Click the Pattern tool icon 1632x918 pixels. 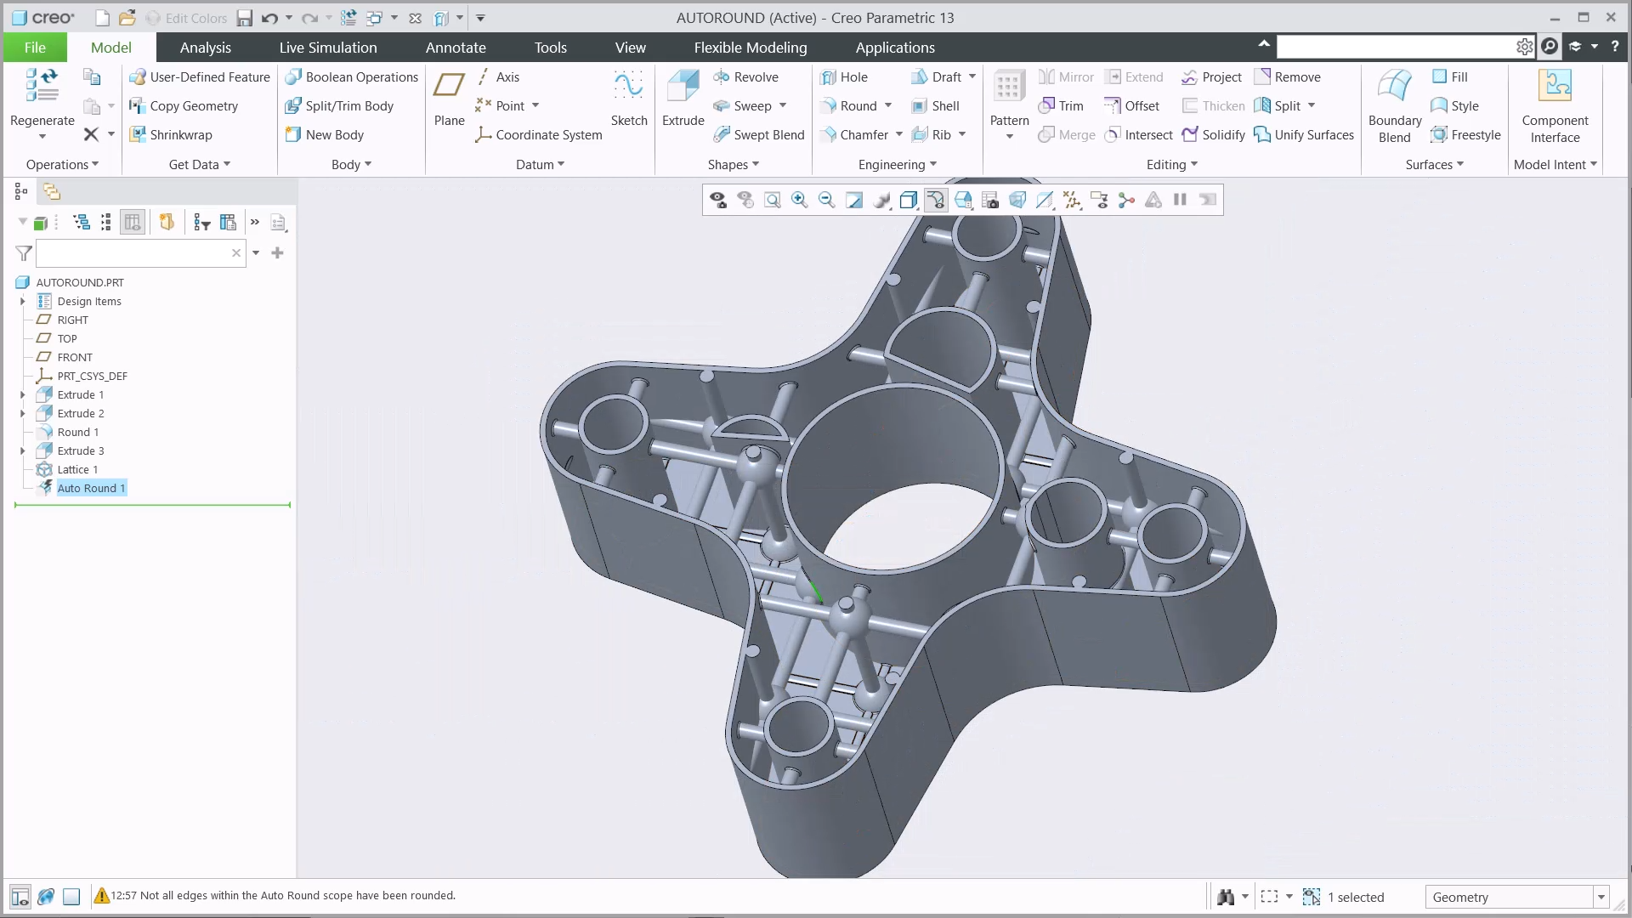click(x=1009, y=87)
